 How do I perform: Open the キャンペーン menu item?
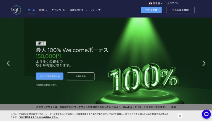tap(58, 10)
